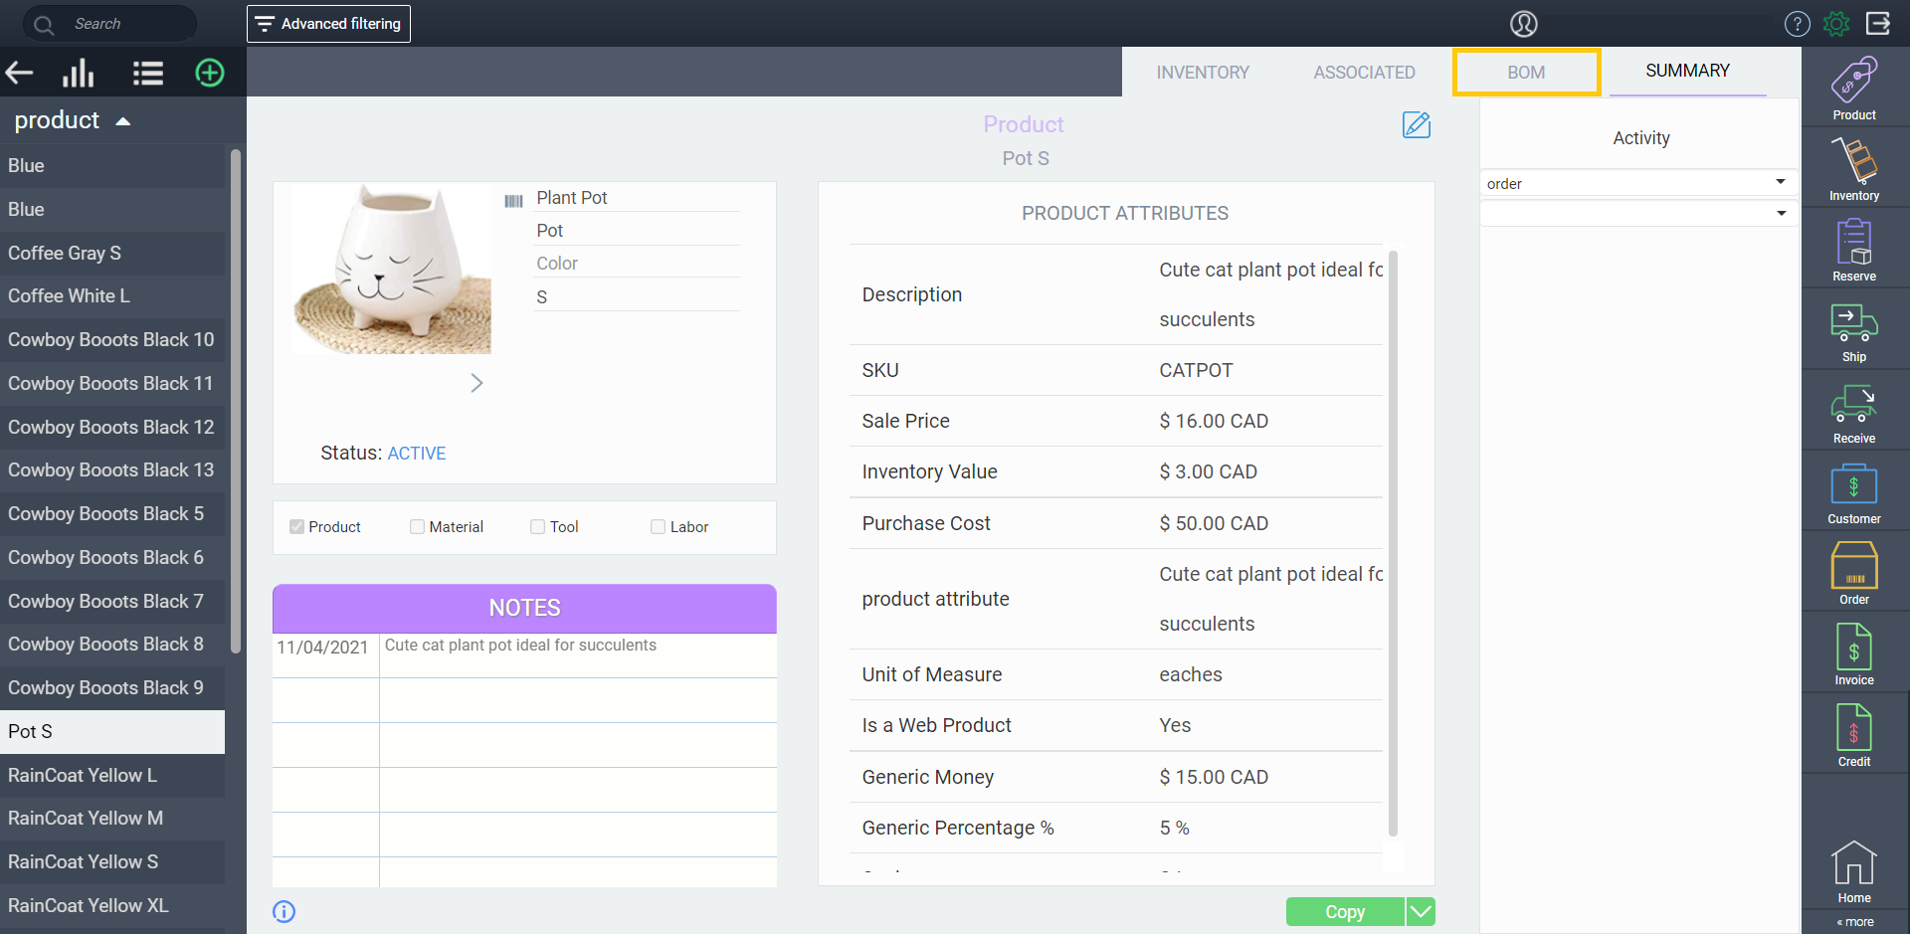The height and width of the screenshot is (934, 1910).
Task: Open the settings gear icon
Action: [1836, 24]
